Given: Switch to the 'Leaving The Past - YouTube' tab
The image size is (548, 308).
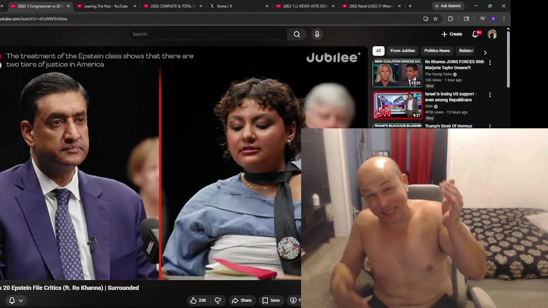Looking at the screenshot, I should 106,6.
